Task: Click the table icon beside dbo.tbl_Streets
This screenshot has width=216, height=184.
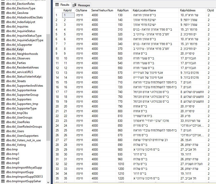Action: pos(3,81)
